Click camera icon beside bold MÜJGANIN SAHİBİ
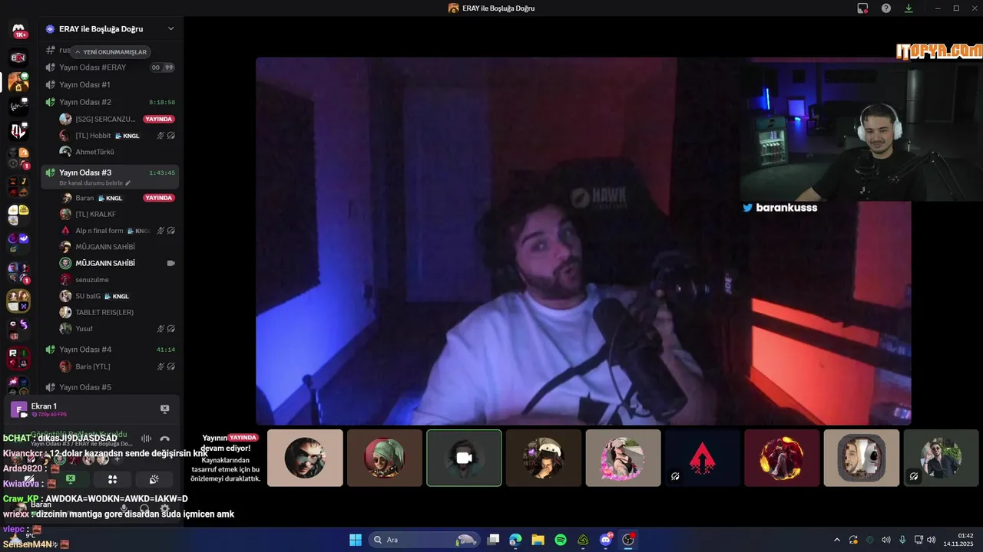The height and width of the screenshot is (552, 983). tap(170, 263)
